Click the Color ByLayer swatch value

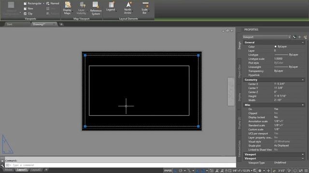point(281,47)
